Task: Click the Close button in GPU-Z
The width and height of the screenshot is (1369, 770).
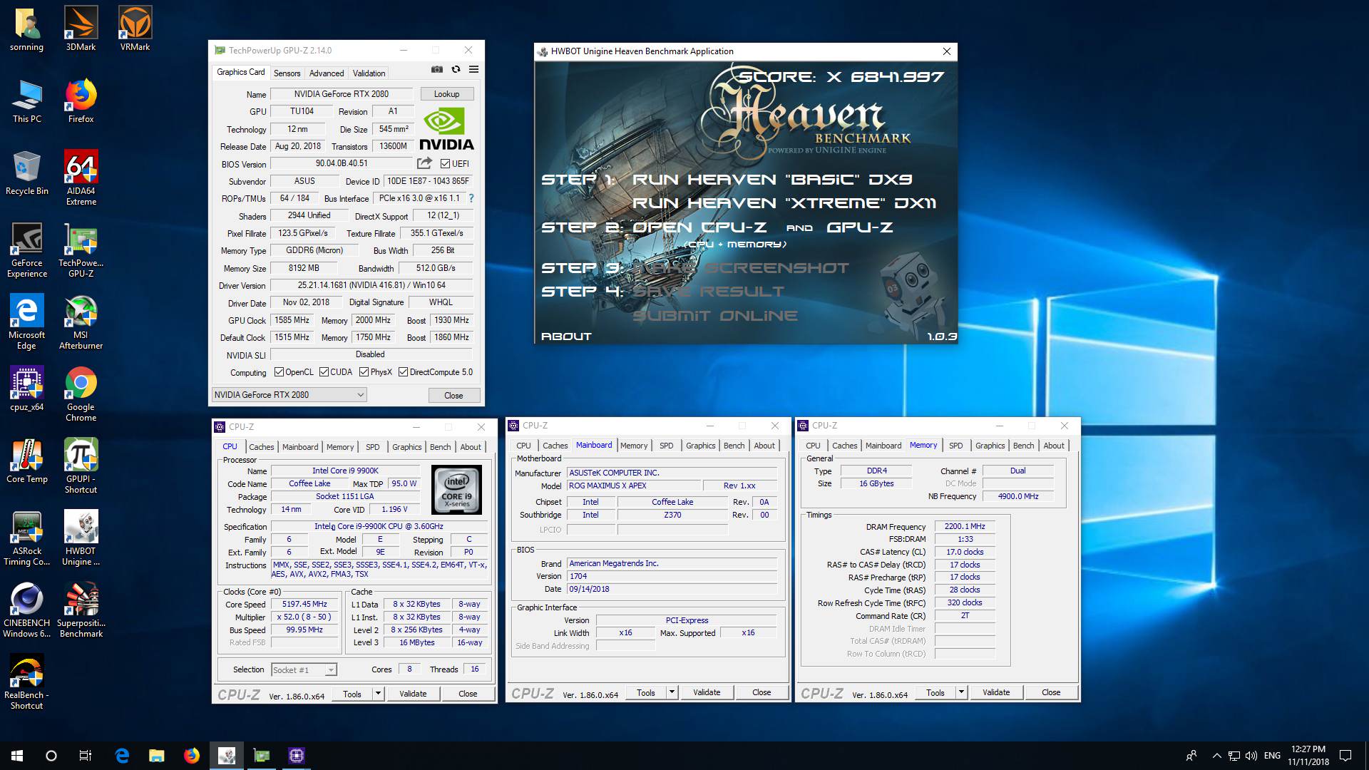Action: coord(453,396)
